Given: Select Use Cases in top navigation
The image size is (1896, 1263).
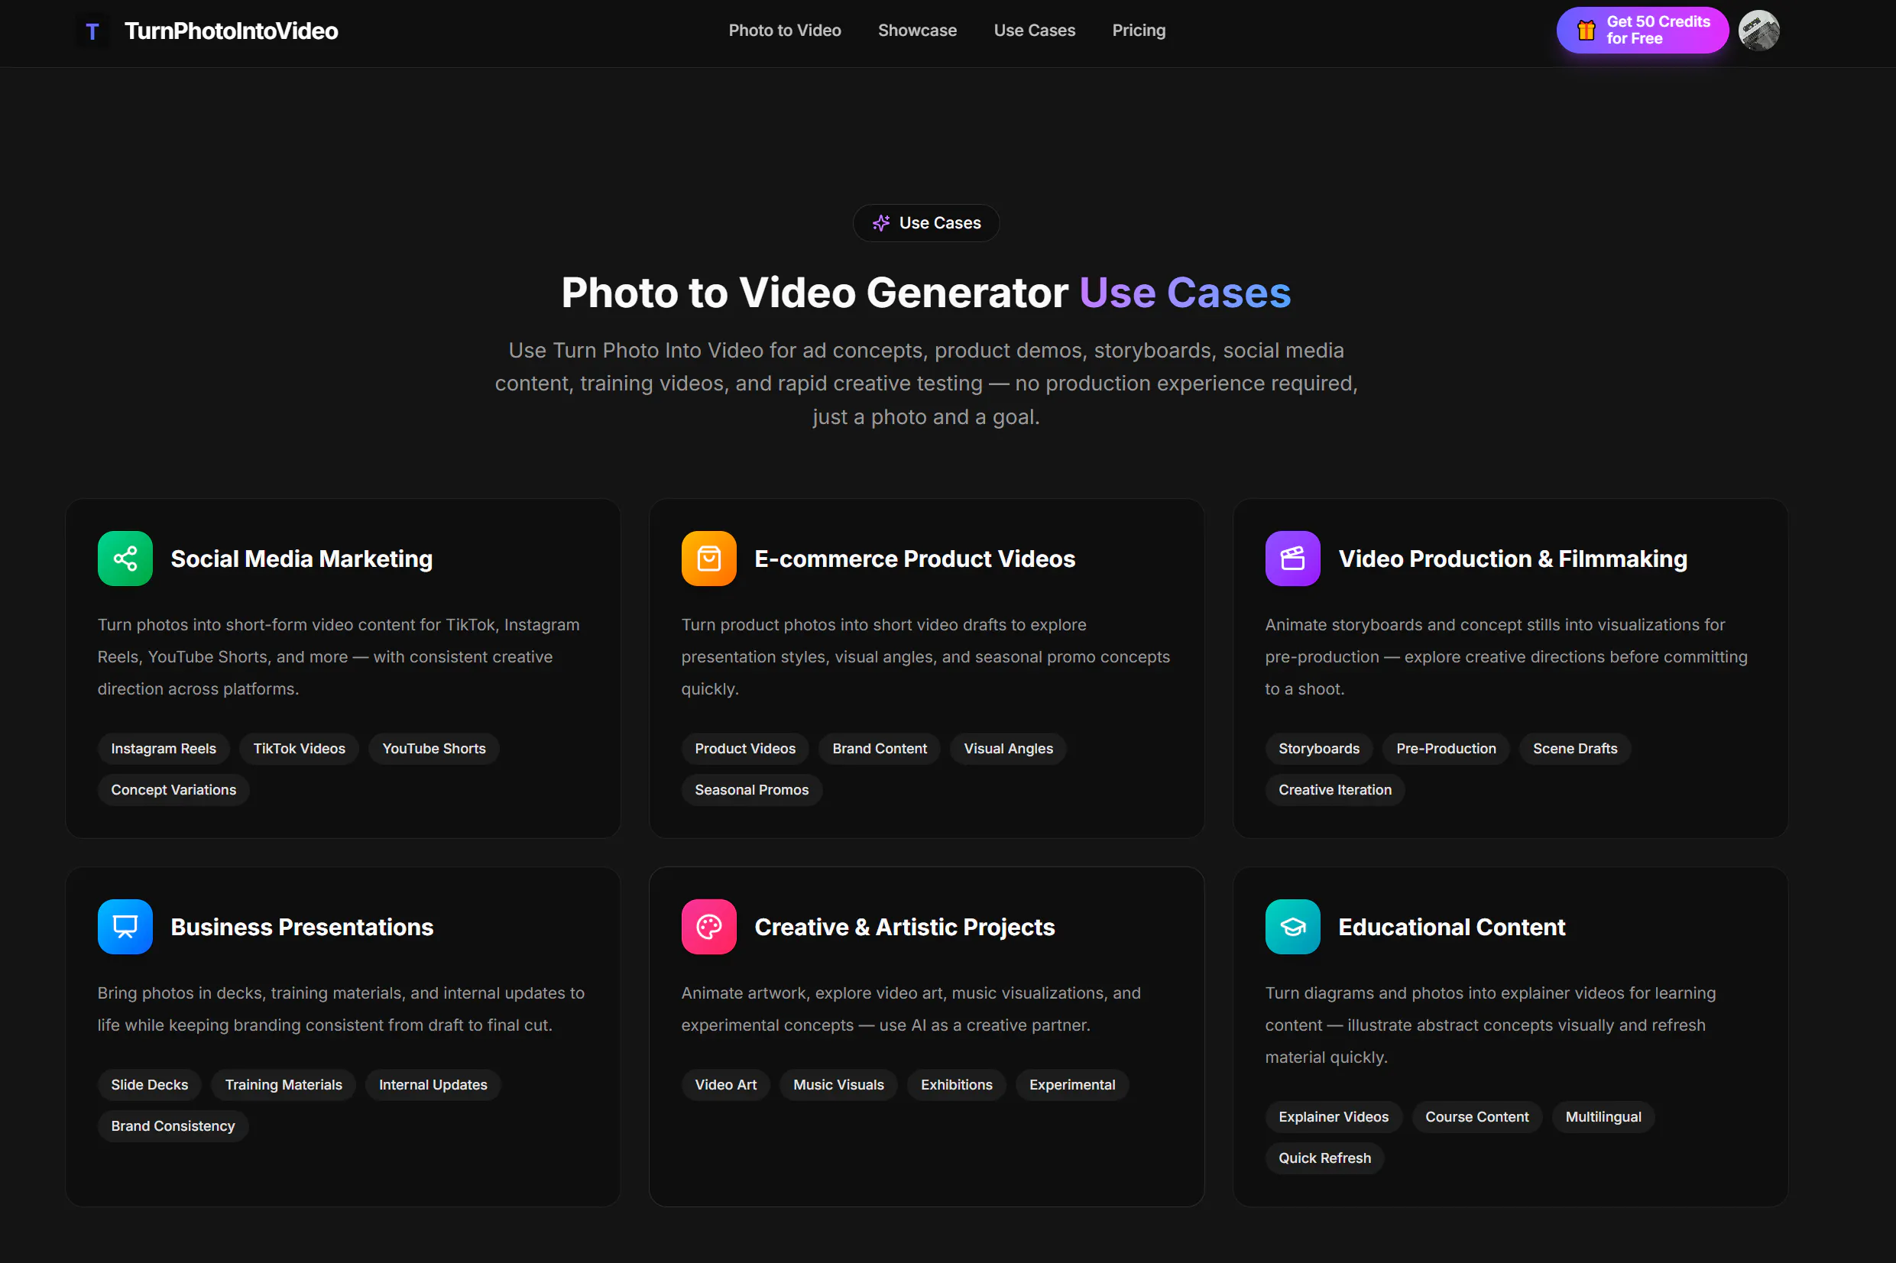Looking at the screenshot, I should click(1034, 31).
